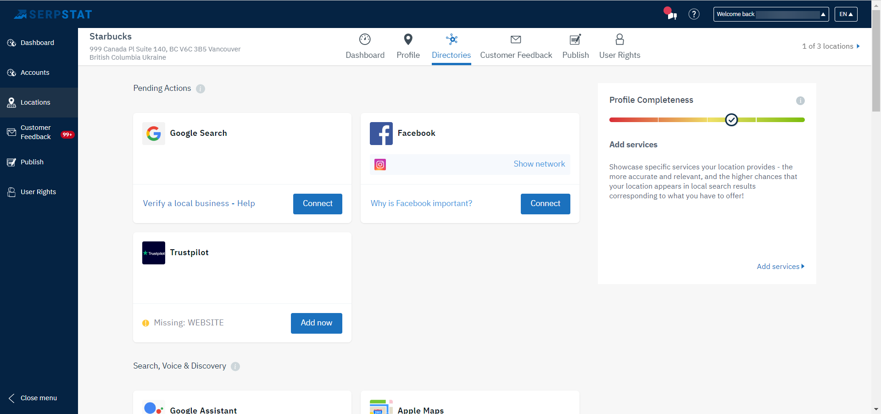Viewport: 881px width, 414px height.
Task: Click the top Customer Feedback envelope icon
Action: [x=516, y=39]
